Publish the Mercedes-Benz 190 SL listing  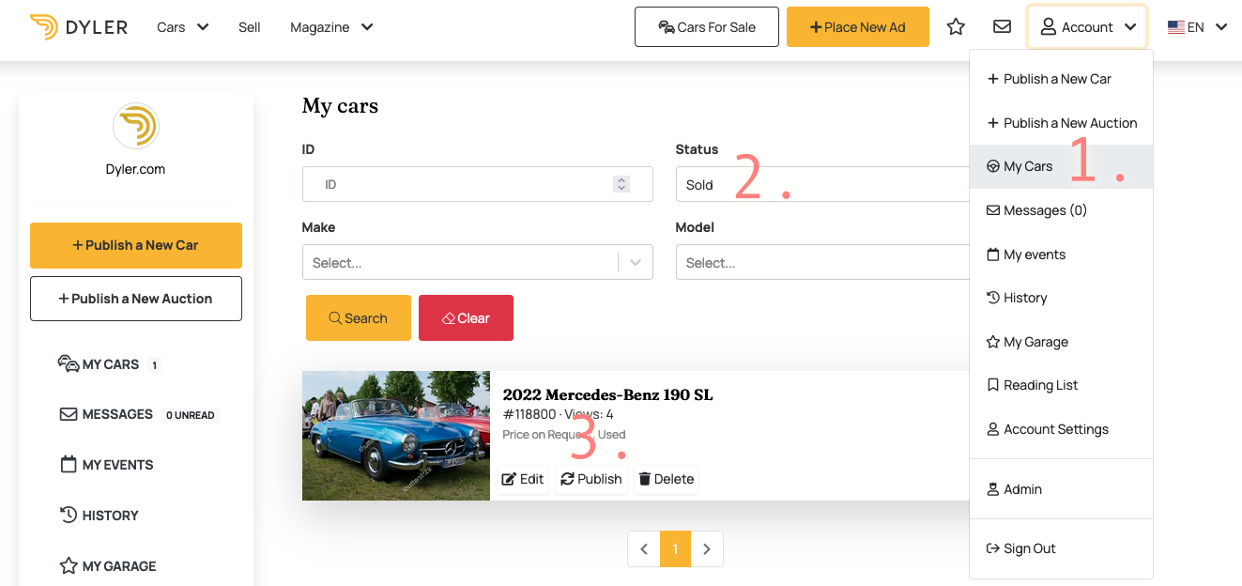pyautogui.click(x=591, y=479)
